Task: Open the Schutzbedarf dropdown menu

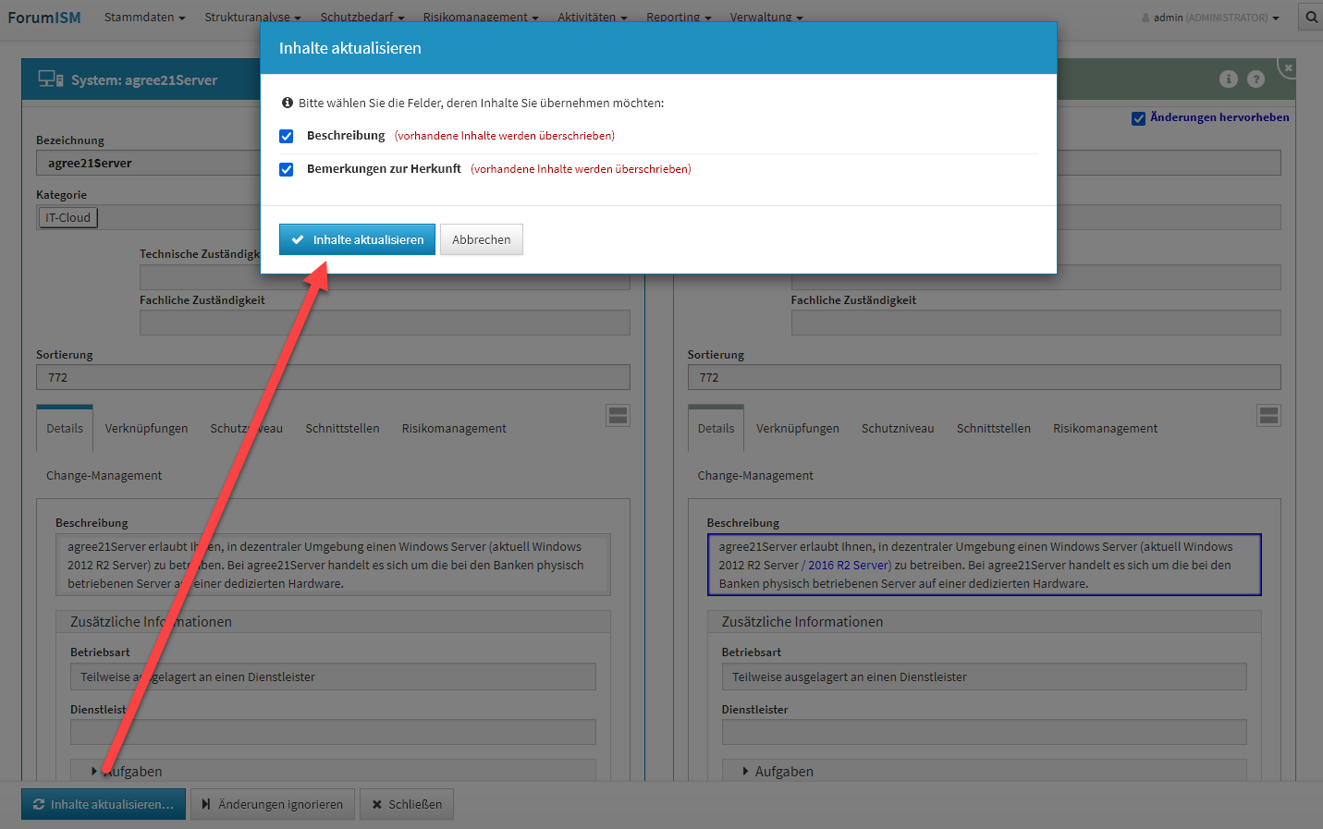Action: tap(362, 18)
